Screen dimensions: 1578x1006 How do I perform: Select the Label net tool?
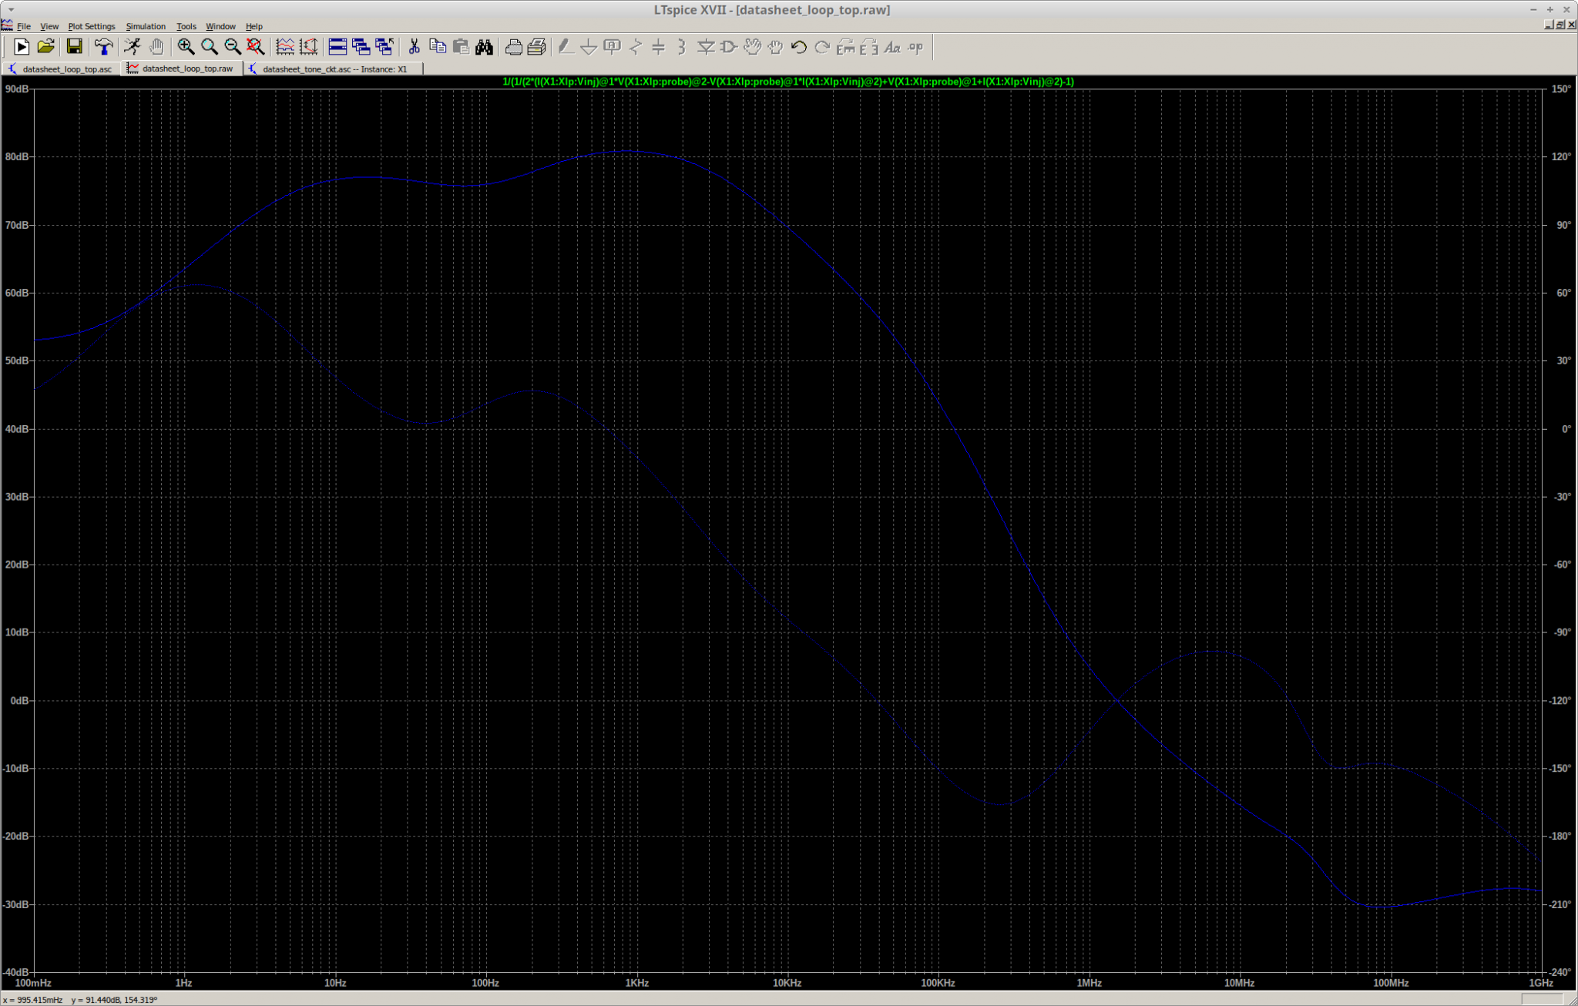612,47
